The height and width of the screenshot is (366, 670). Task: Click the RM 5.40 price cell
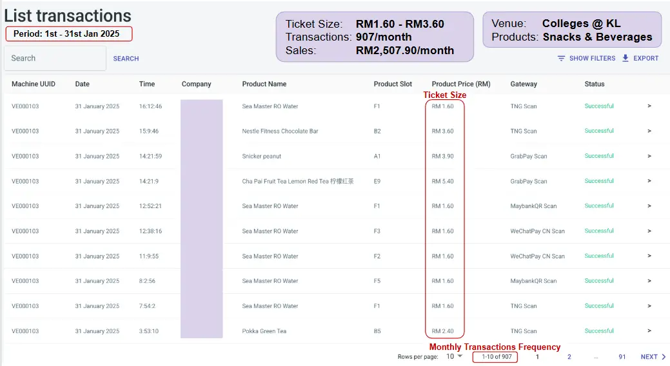[x=442, y=181]
